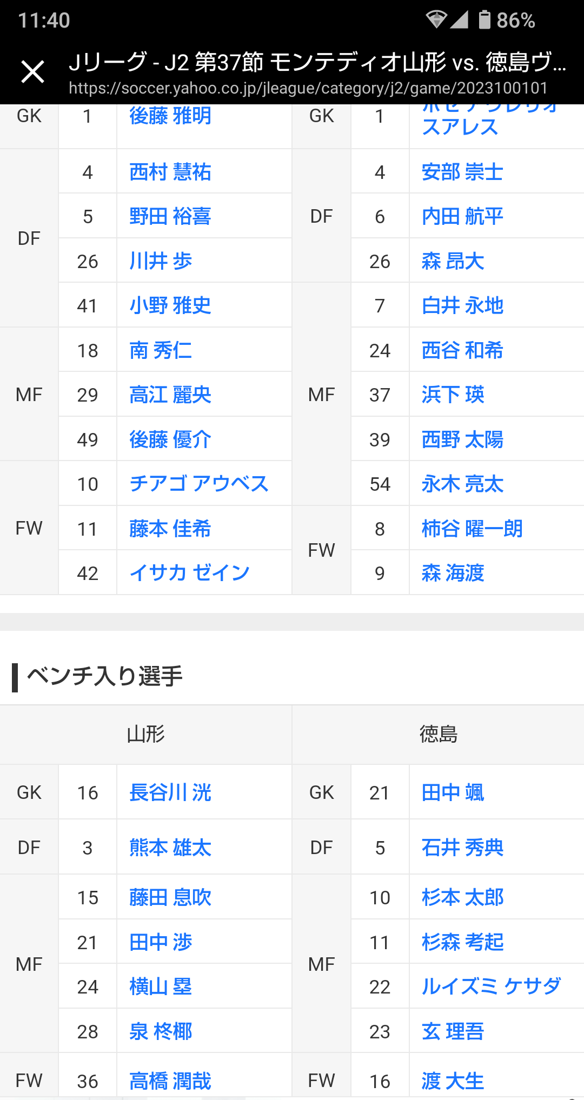The width and height of the screenshot is (584, 1100).
Task: Open 白井 永地 player page
Action: (462, 306)
